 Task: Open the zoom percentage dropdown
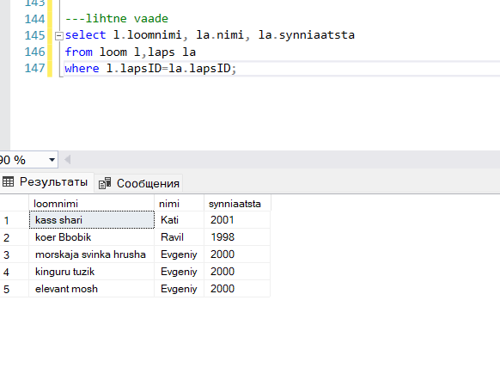click(x=52, y=160)
